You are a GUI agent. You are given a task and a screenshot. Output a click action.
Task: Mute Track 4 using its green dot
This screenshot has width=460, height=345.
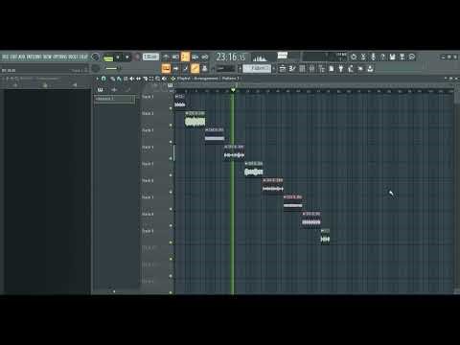(171, 158)
